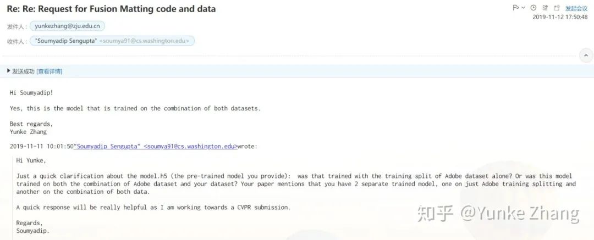Viewport: 594px width, 240px height.
Task: Click the quoted 'Hi Yunke,' line
Action: tap(31, 160)
